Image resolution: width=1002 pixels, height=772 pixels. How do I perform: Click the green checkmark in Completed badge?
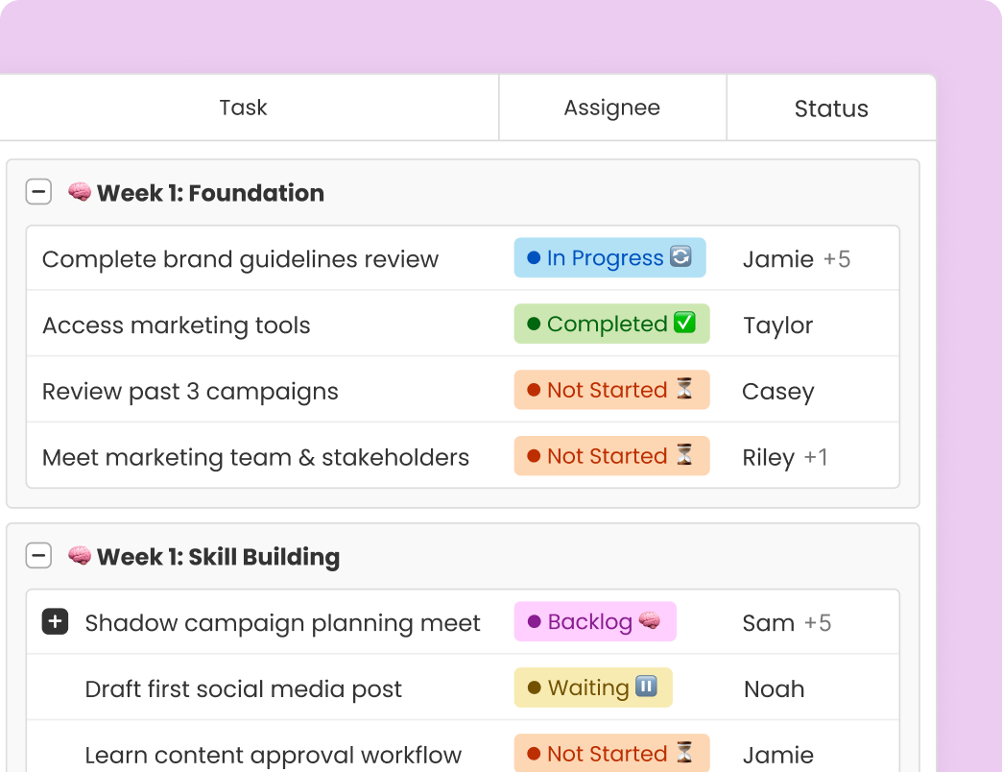click(x=684, y=324)
